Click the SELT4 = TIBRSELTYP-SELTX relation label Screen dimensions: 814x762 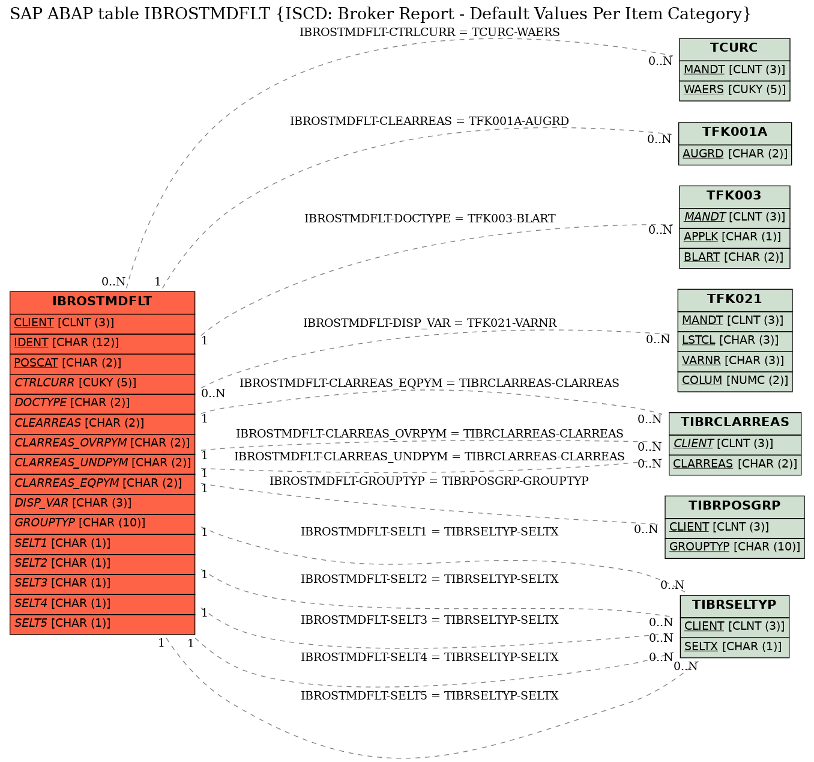pos(429,657)
